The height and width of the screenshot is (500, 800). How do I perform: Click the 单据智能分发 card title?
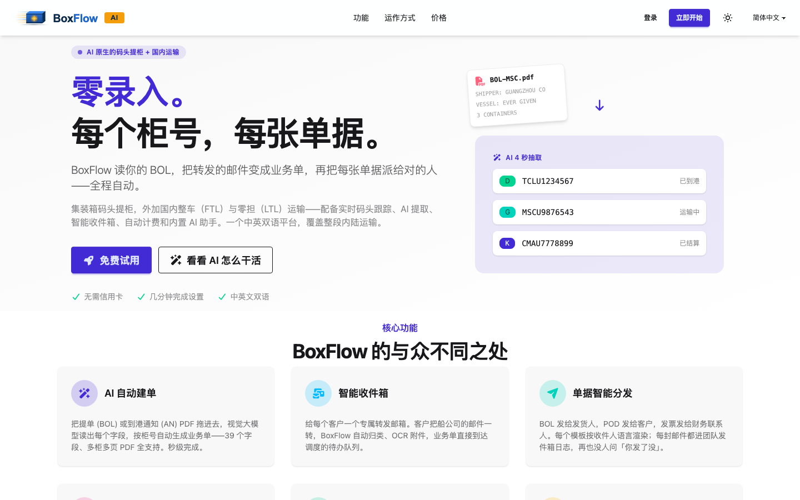click(603, 393)
